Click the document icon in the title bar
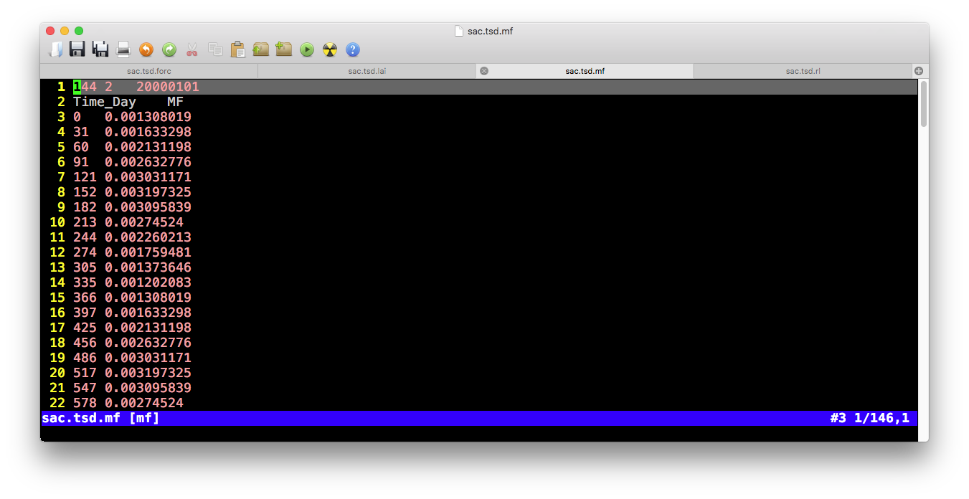 [459, 31]
